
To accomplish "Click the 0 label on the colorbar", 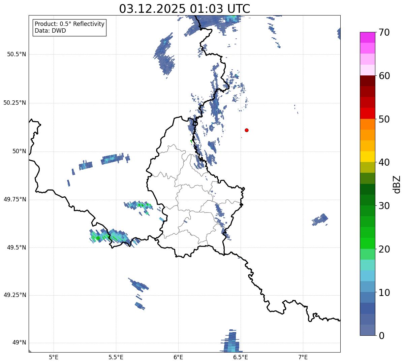I will [x=381, y=336].
